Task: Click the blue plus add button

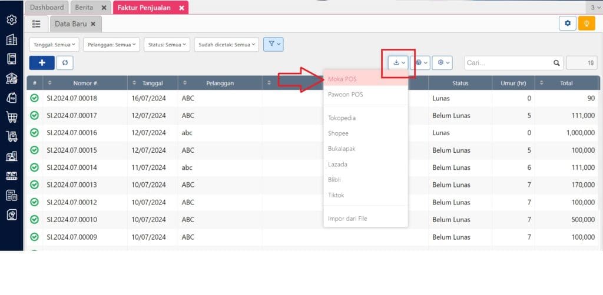Action: 42,62
